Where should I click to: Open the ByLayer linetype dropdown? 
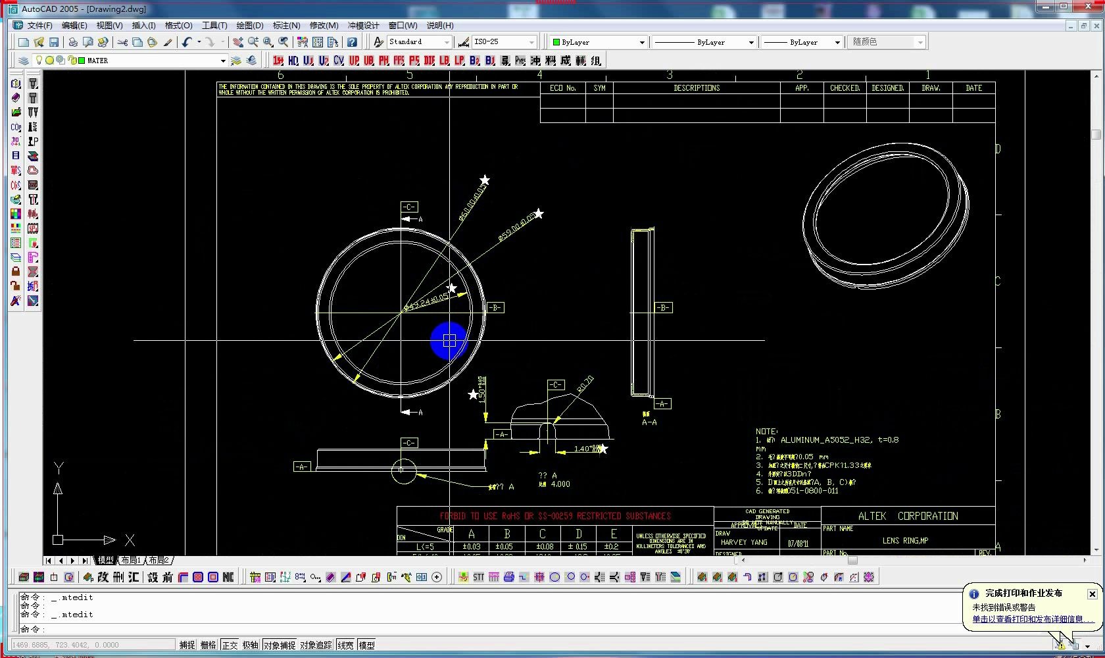point(751,42)
